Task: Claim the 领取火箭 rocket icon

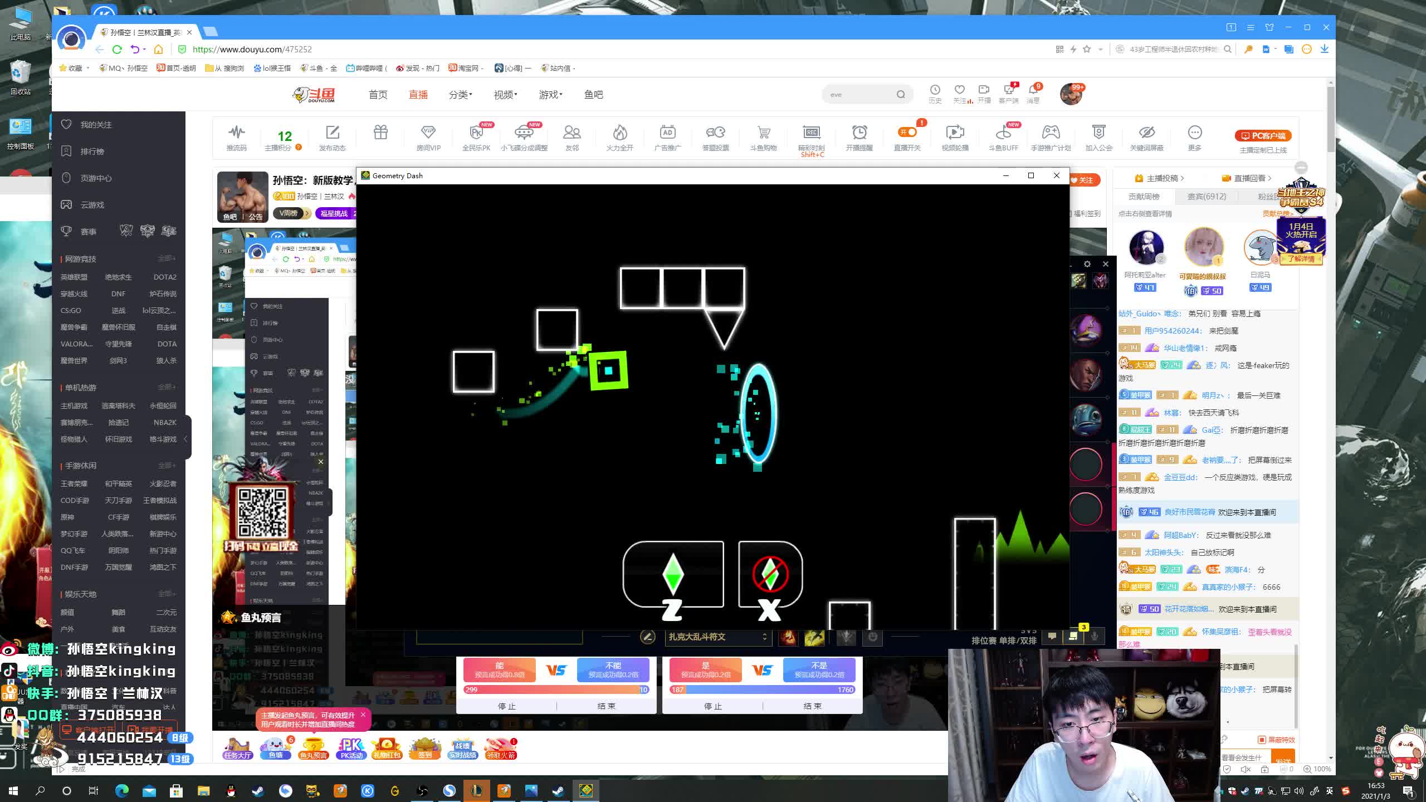Action: point(501,749)
